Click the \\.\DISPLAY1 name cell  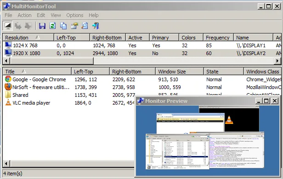251,45
